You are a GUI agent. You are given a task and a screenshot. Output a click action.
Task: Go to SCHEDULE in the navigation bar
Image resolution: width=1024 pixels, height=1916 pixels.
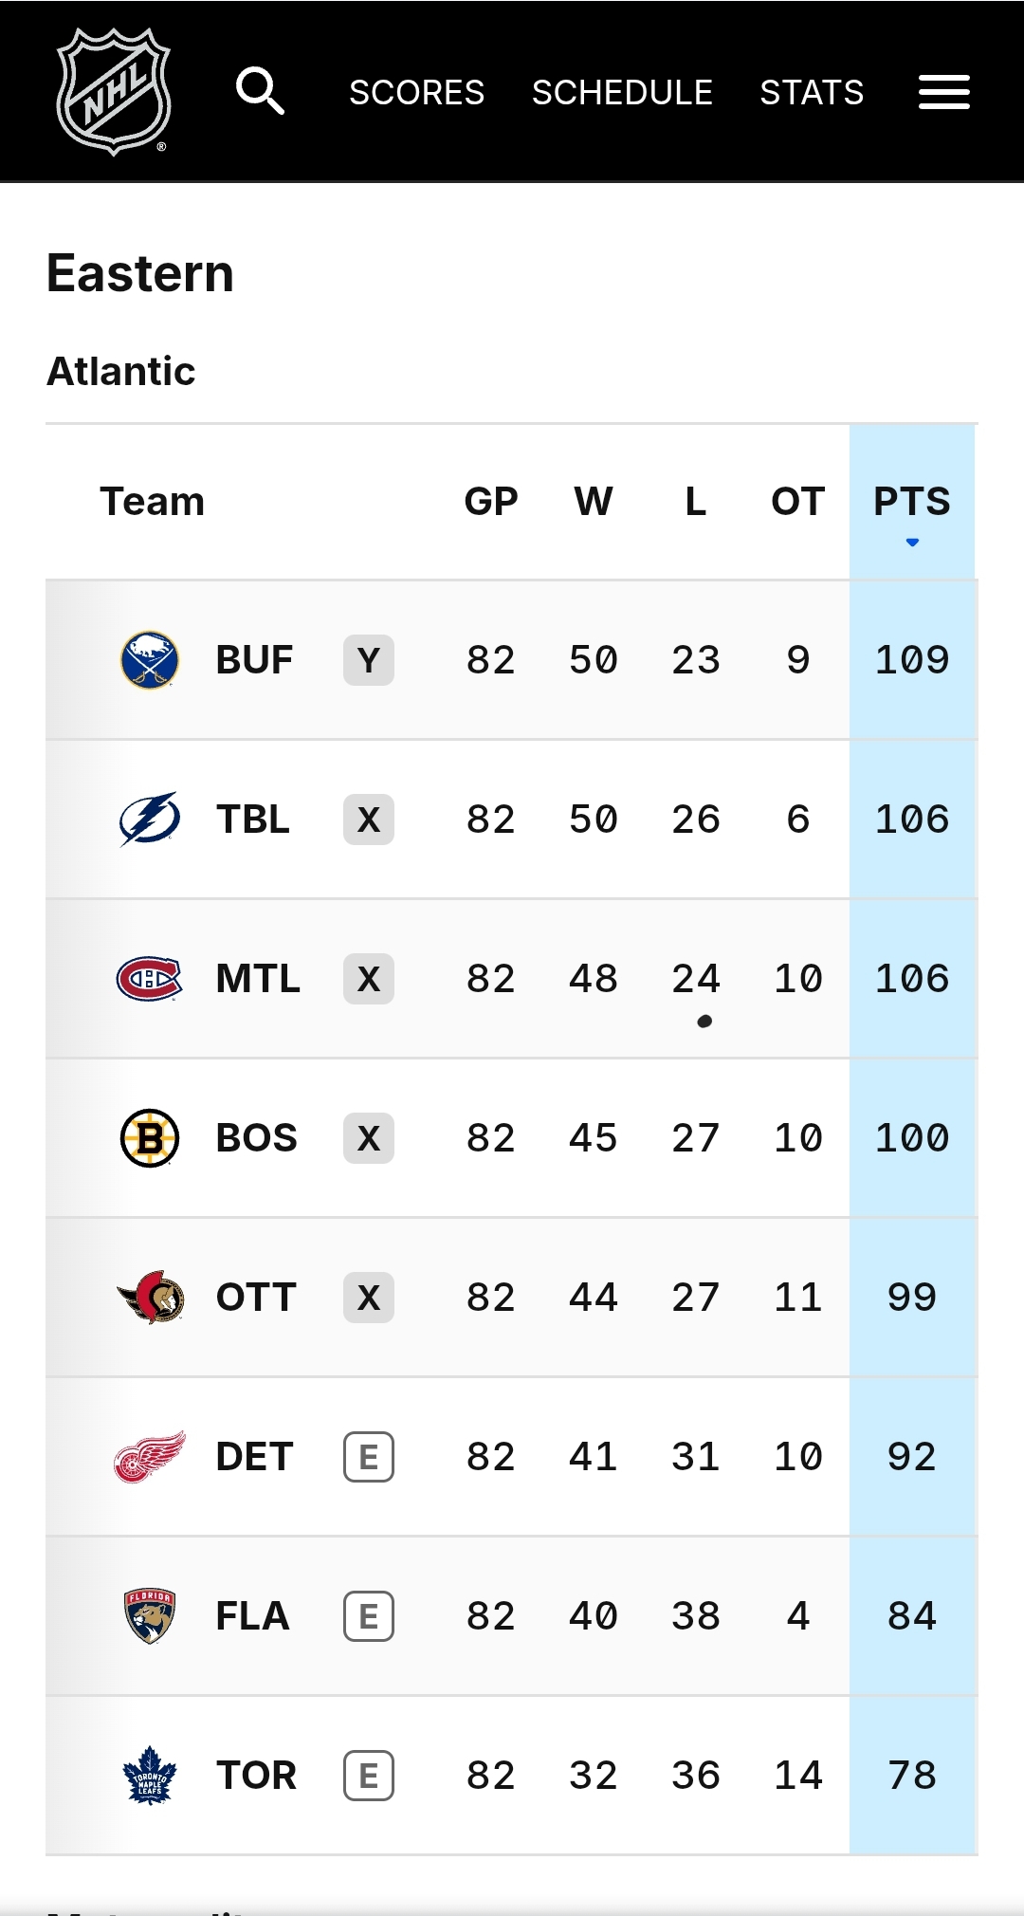[622, 92]
